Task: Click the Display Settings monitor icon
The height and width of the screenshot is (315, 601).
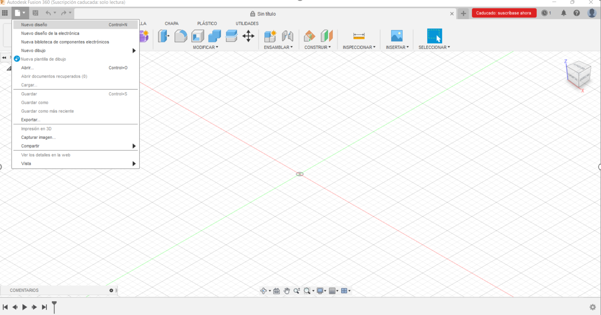Action: [x=320, y=291]
